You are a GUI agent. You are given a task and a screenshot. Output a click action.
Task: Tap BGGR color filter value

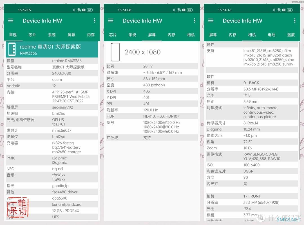248,171
